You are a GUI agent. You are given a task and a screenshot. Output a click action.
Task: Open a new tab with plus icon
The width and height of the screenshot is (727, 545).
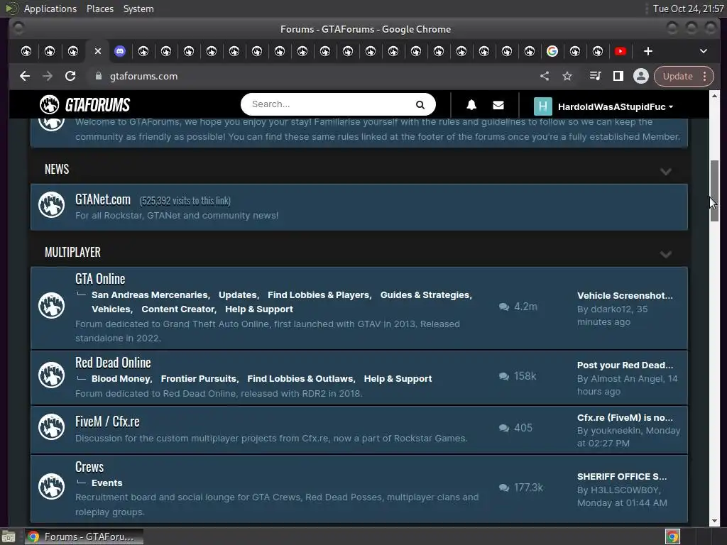tap(648, 51)
